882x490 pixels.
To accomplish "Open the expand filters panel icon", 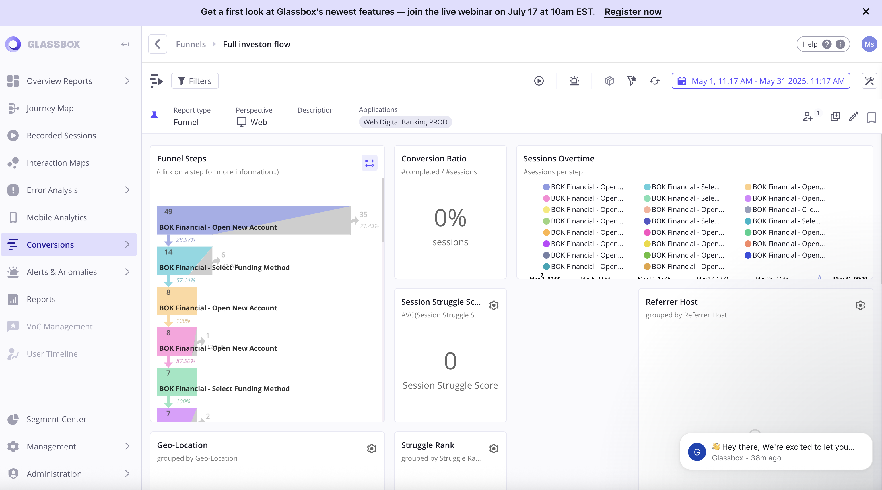I will (156, 81).
